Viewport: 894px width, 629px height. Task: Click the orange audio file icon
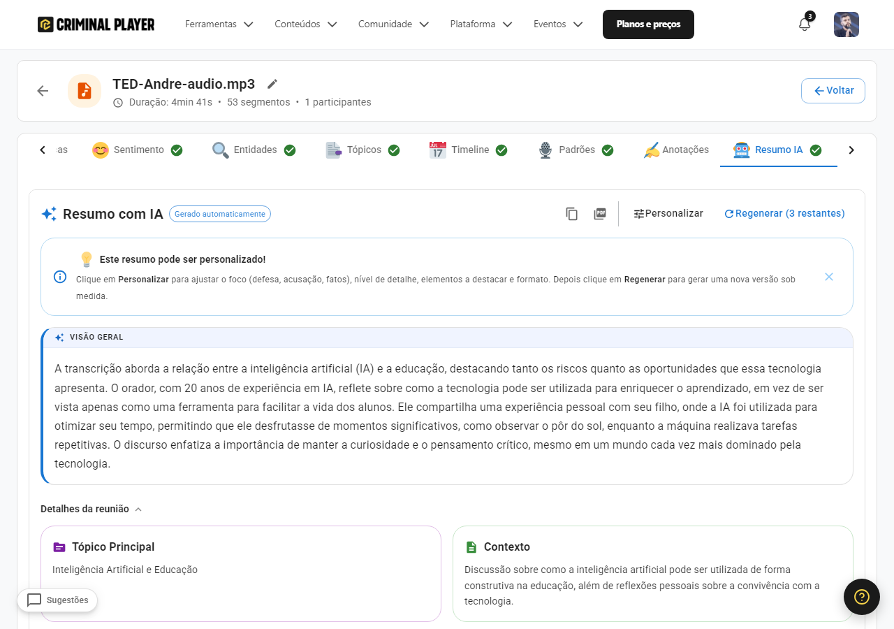coord(85,91)
